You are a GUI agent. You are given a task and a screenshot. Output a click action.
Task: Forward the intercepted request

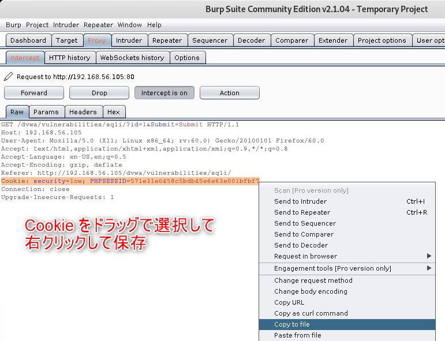pyautogui.click(x=34, y=93)
